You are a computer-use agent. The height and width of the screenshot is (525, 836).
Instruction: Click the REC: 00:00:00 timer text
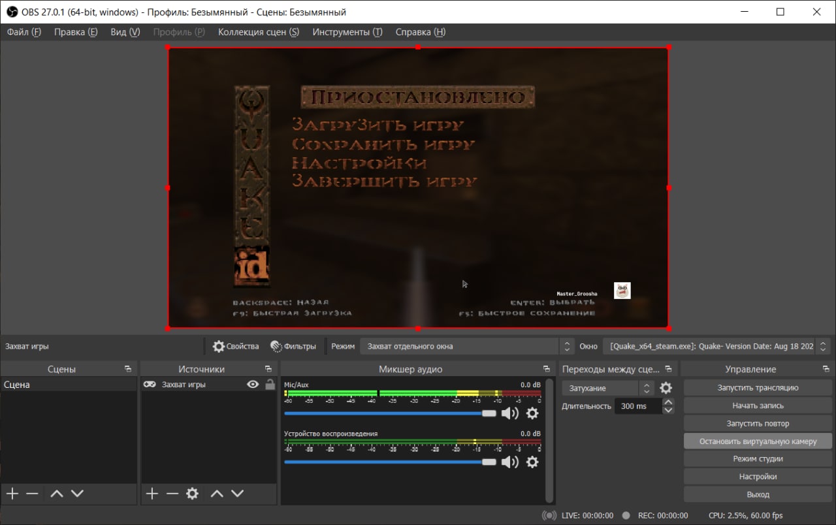(x=662, y=515)
